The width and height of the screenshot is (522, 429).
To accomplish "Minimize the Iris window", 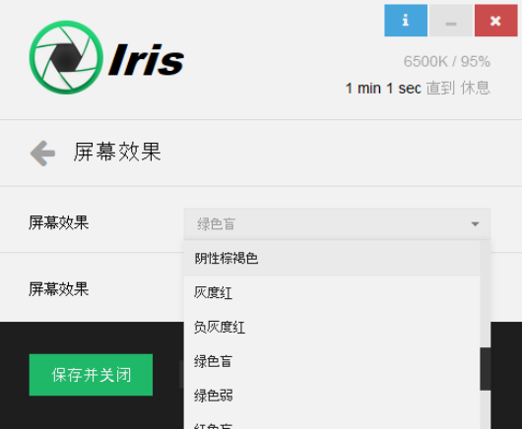I will tap(451, 21).
